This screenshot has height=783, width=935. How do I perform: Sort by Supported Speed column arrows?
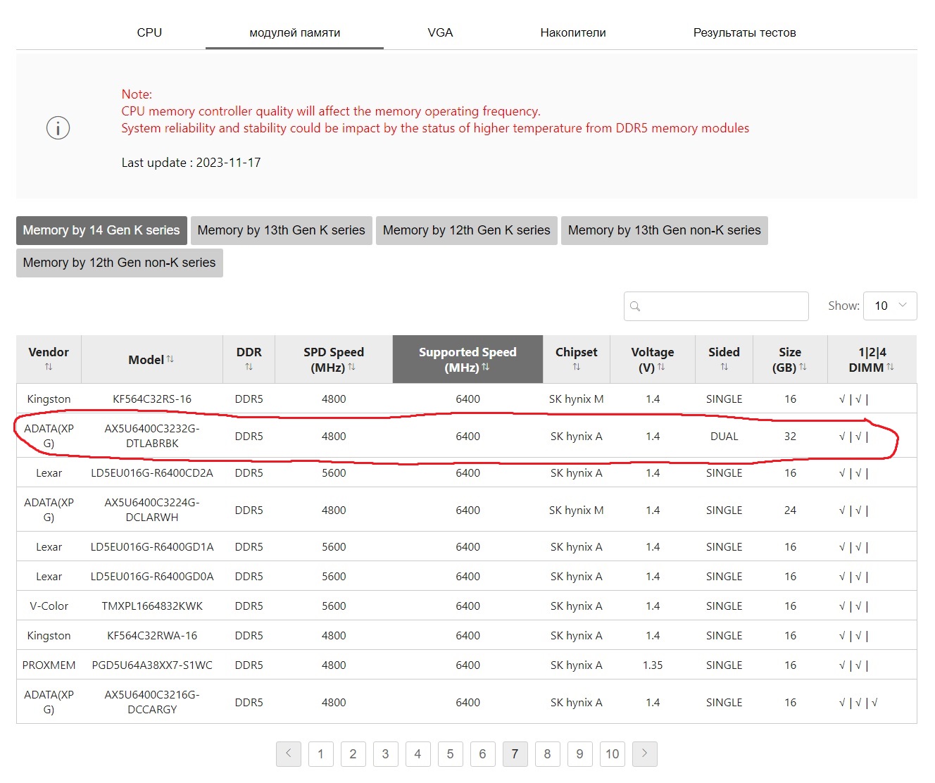click(485, 367)
